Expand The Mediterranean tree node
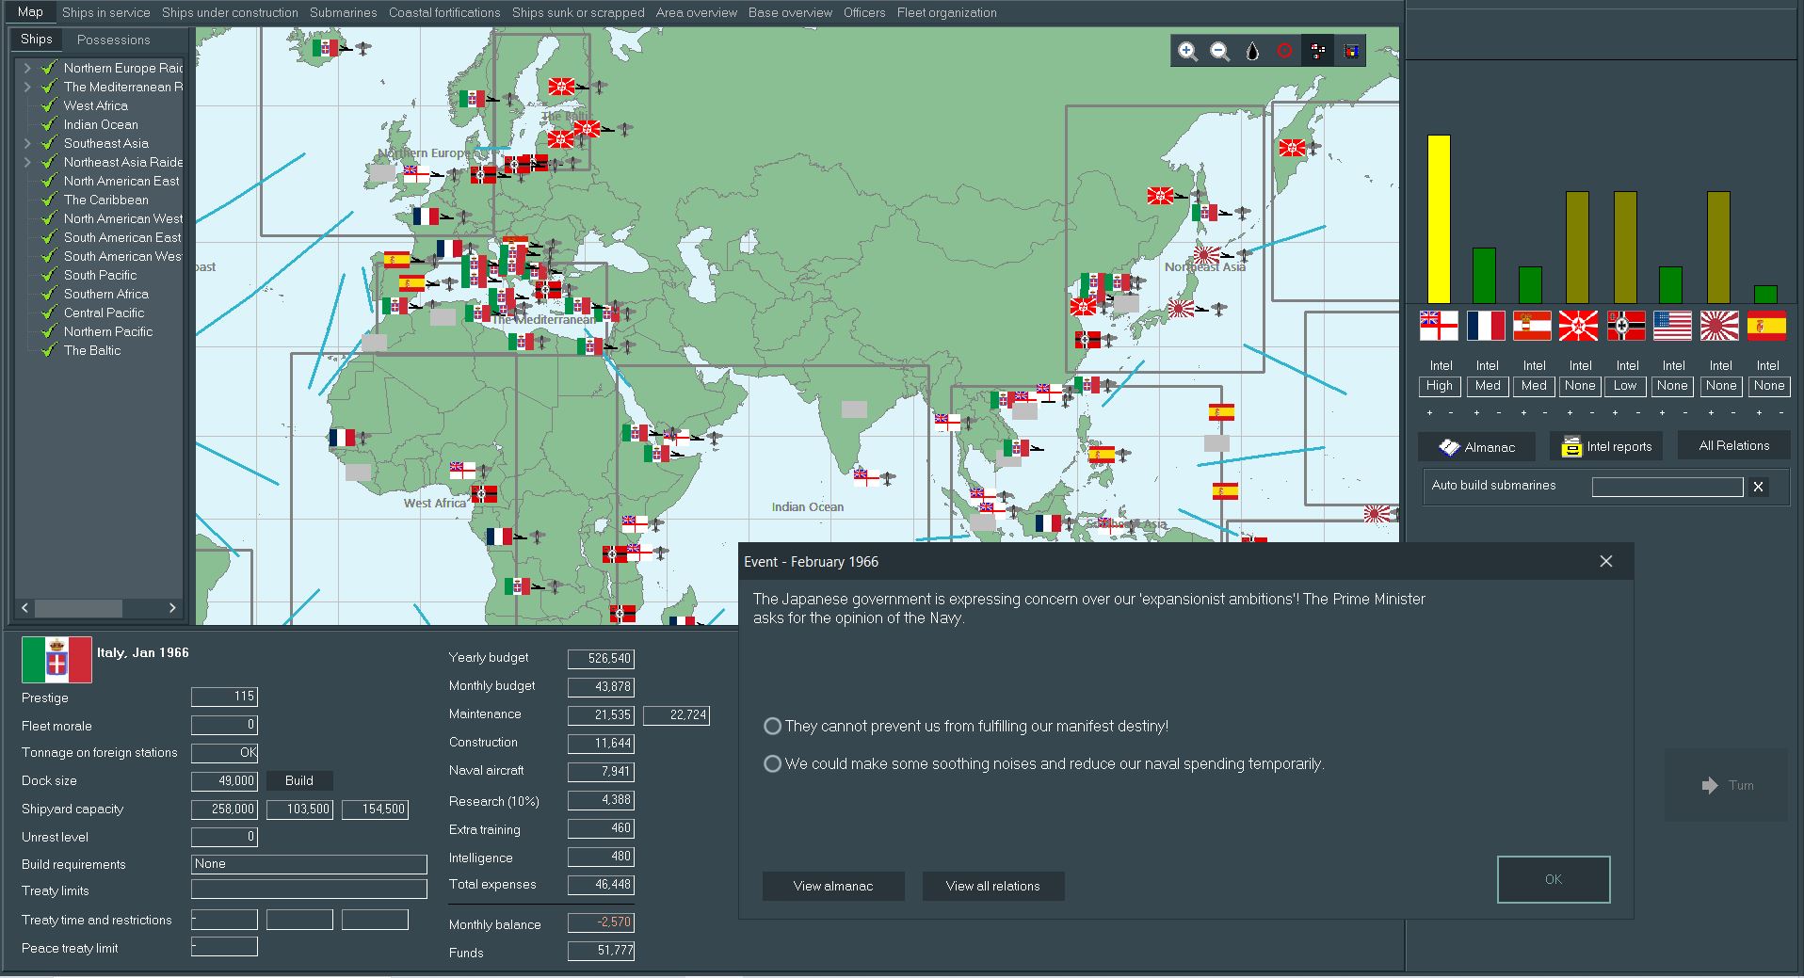This screenshot has height=978, width=1804. [27, 87]
